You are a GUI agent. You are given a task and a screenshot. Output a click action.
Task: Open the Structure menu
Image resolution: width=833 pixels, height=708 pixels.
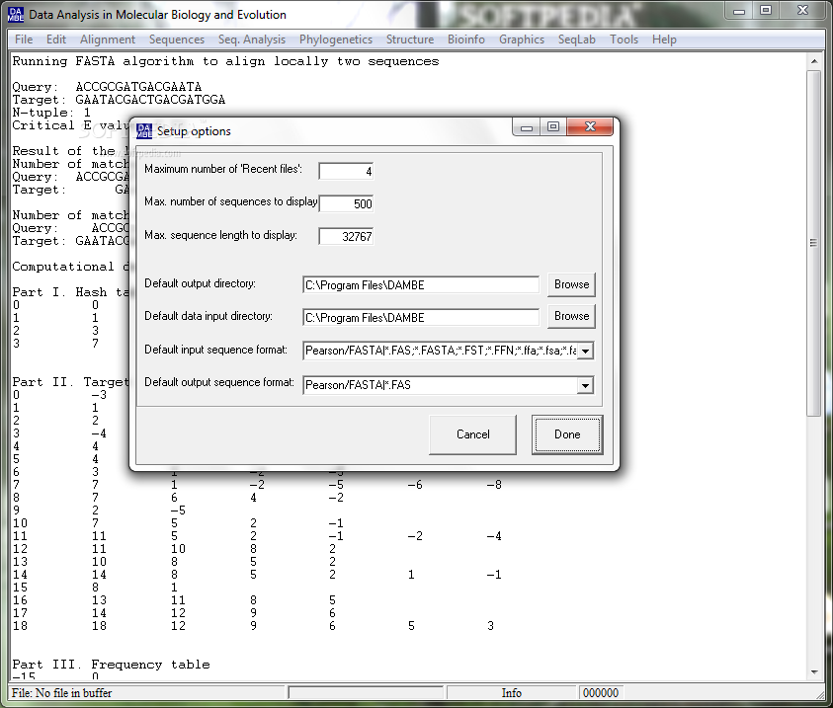(410, 39)
